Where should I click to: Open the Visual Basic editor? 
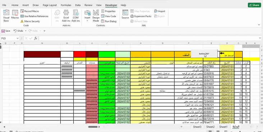point(6,16)
